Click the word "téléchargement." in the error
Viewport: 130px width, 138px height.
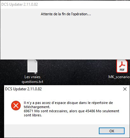[37, 107]
